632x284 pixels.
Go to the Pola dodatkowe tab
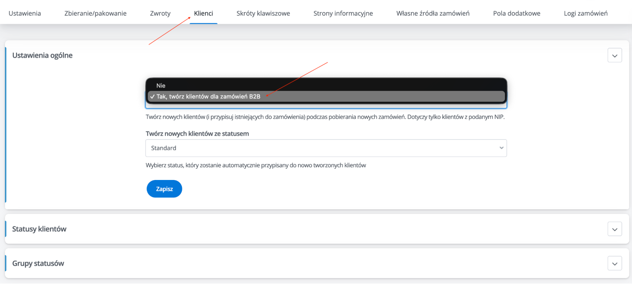[x=517, y=13]
